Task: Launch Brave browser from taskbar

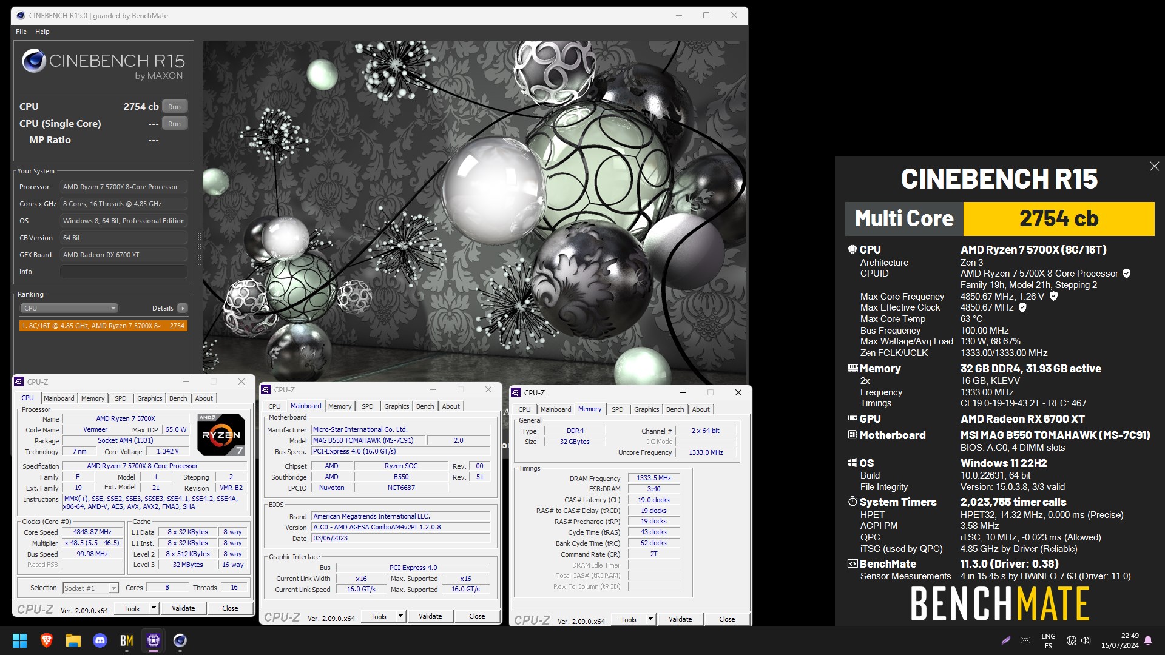Action: pos(46,640)
